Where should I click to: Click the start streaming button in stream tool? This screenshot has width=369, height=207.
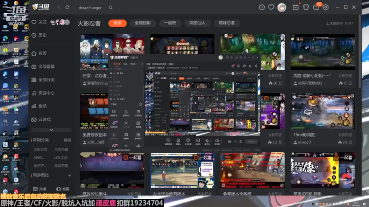[x=251, y=142]
